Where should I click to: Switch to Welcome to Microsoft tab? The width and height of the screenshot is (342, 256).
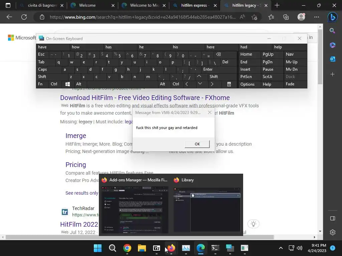pos(143,5)
